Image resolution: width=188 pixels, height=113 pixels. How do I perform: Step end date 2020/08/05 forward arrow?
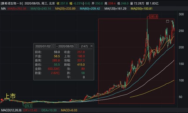[78, 46]
